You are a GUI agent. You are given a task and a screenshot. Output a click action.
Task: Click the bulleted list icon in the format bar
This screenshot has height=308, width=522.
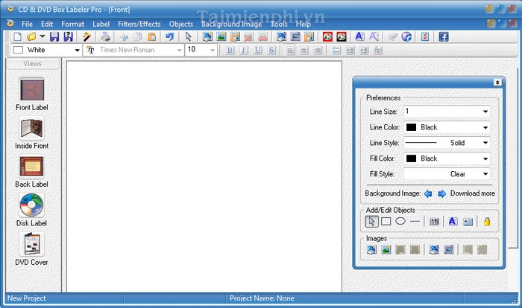pyautogui.click(x=336, y=50)
